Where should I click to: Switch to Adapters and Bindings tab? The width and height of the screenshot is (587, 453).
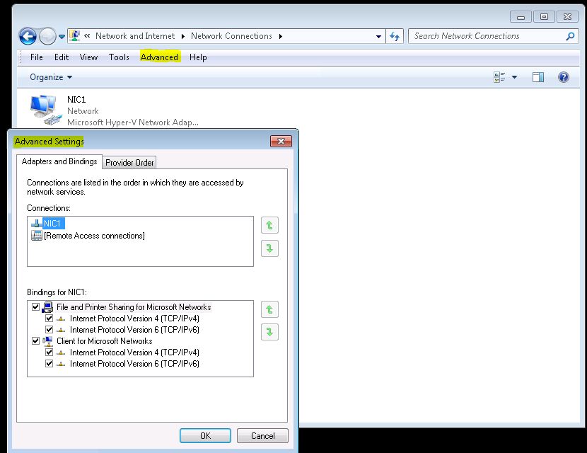pos(59,161)
